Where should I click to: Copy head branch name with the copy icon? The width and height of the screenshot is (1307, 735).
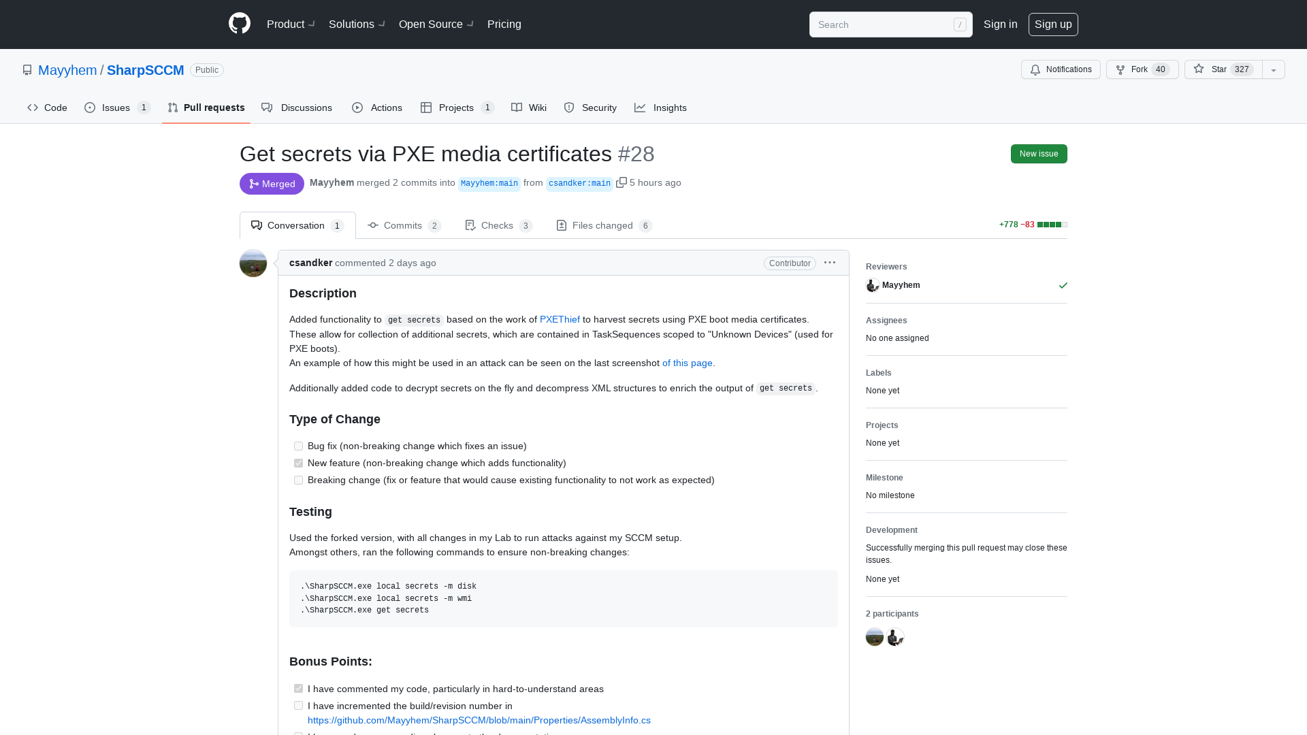pos(622,182)
